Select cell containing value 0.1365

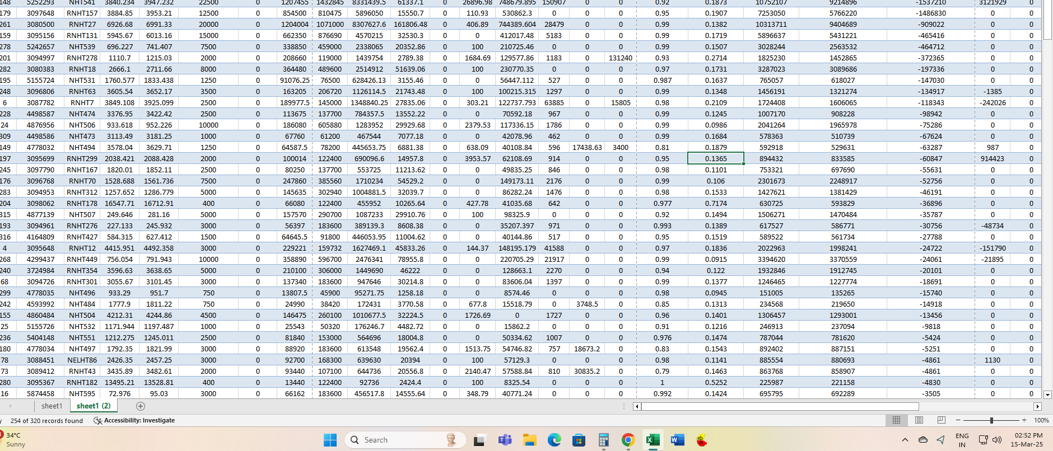tap(715, 158)
